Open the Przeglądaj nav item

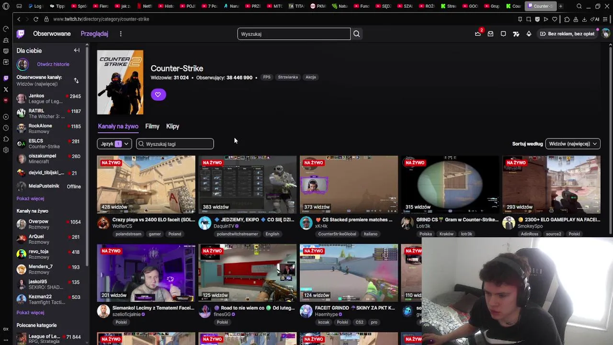(94, 34)
